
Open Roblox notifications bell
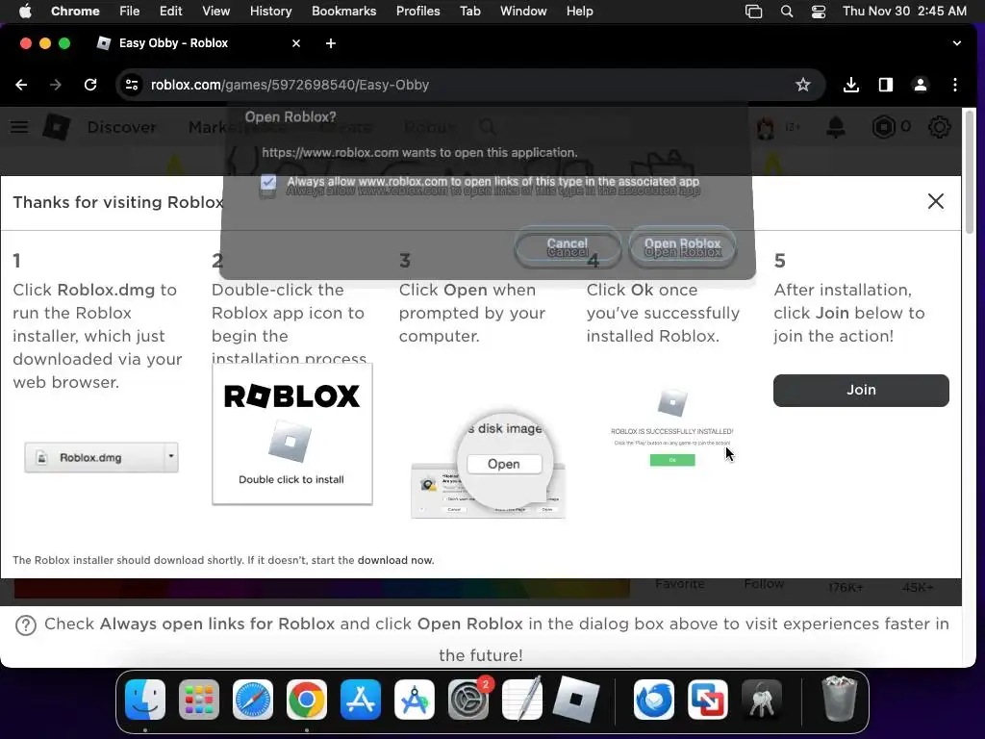(836, 128)
